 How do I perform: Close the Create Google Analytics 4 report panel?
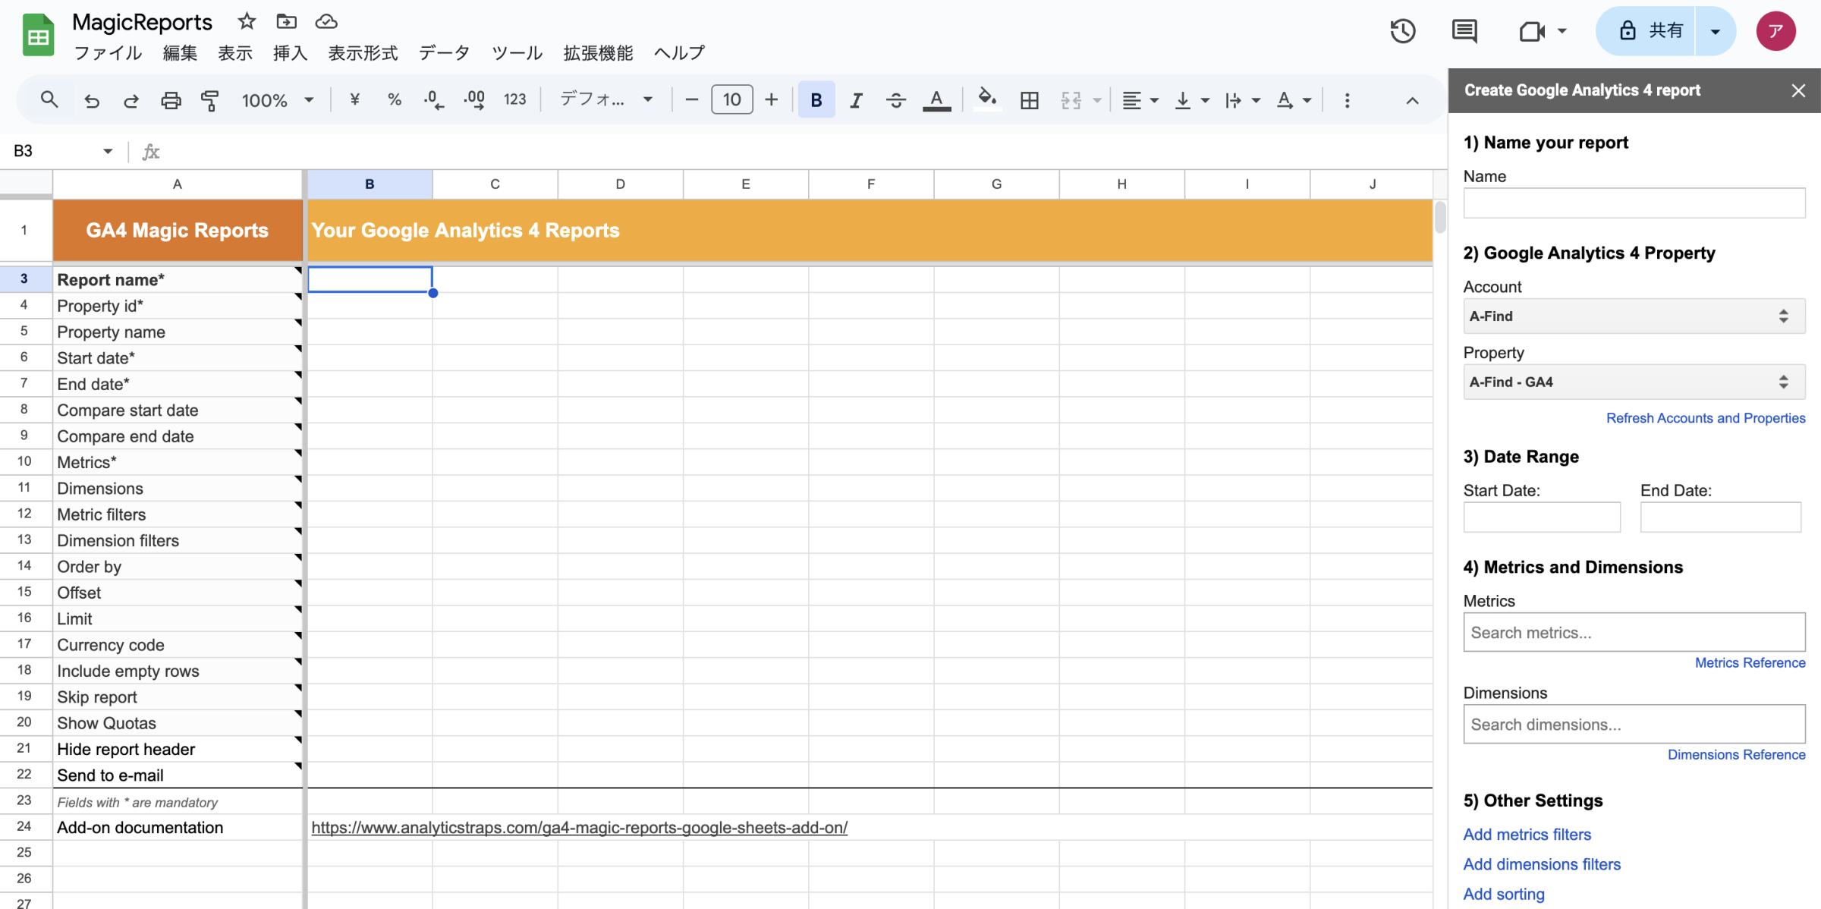[1797, 90]
